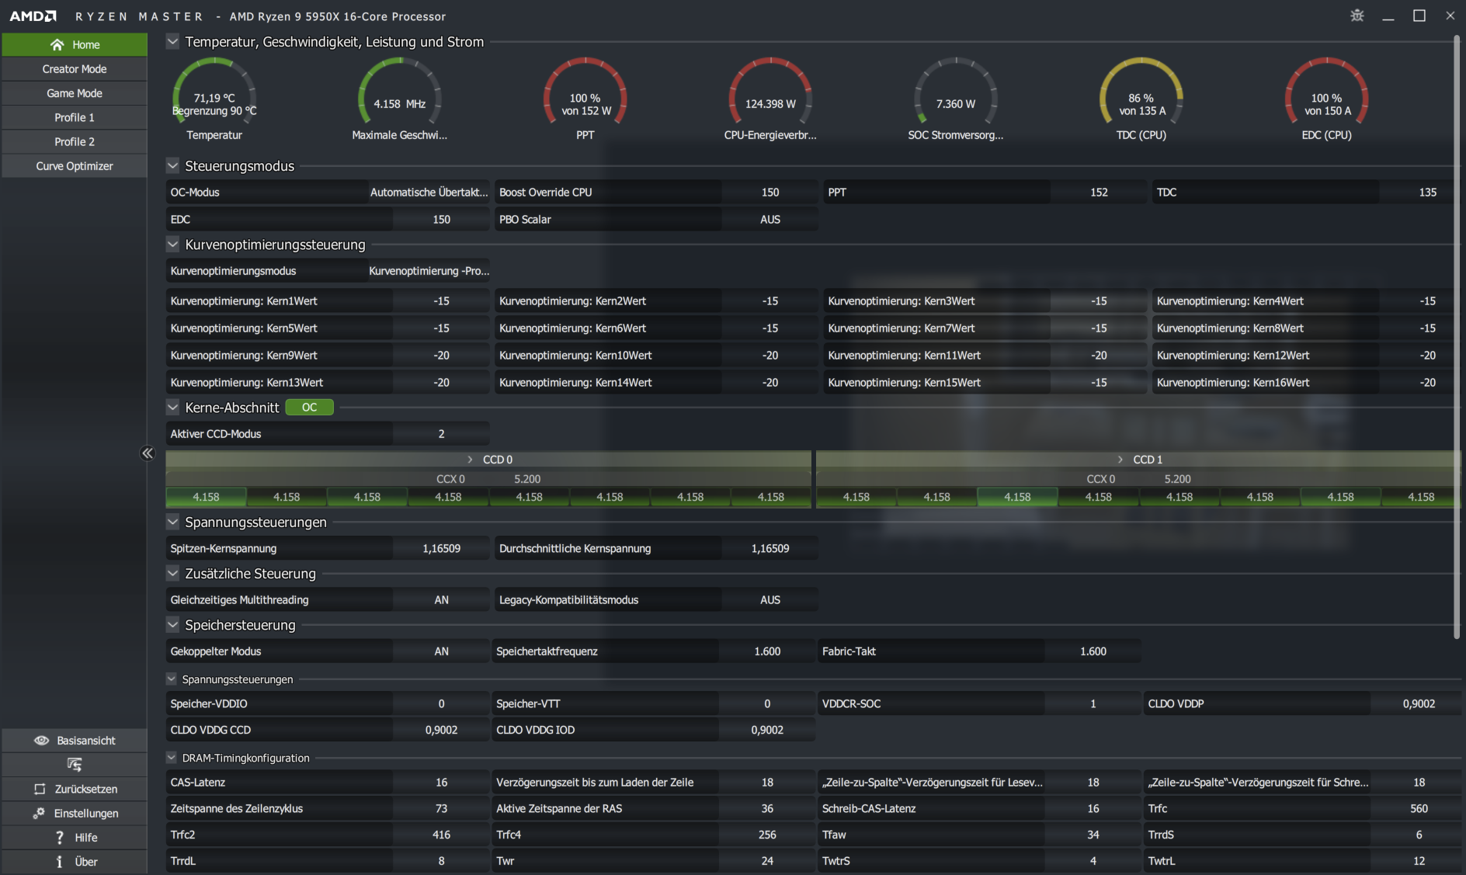Open Profile 1

[75, 117]
